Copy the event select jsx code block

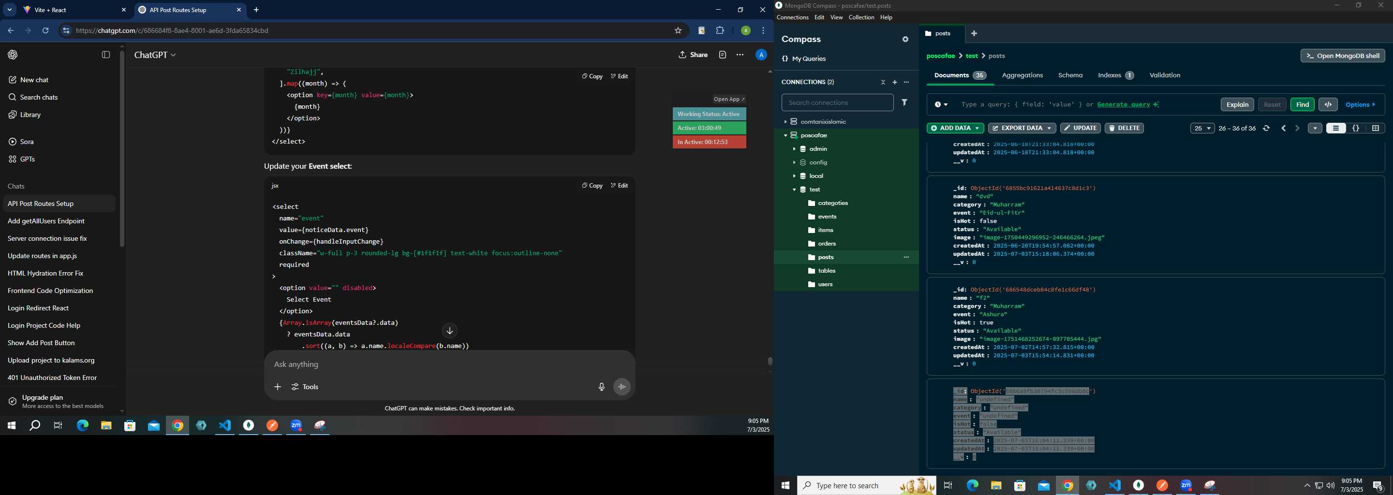pyautogui.click(x=592, y=186)
